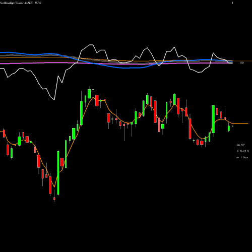Viewport: 252px width, 252px height.
Task: Click the tallest green candlestick at the chart low
Action: point(58,173)
